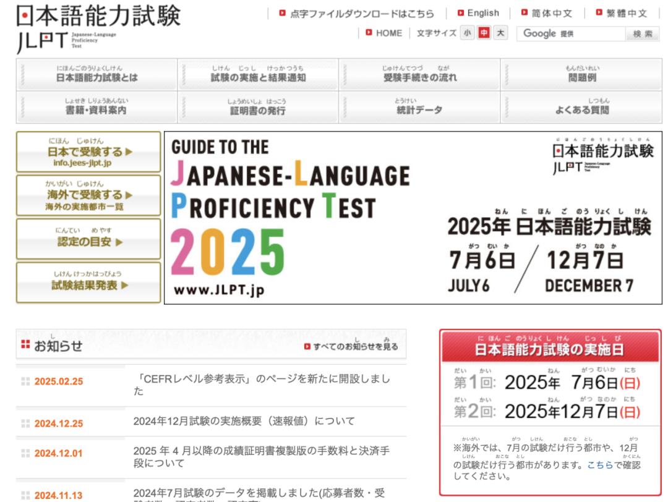The width and height of the screenshot is (668, 502).
Task: Click the 検索 search button
Action: 643,33
